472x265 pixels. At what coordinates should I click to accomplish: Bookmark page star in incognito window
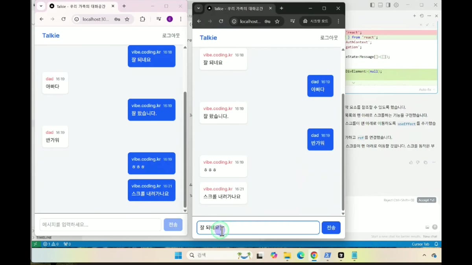point(277,21)
